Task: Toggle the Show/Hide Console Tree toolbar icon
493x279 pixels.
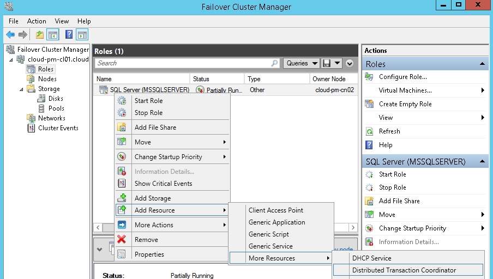Action: [53, 34]
